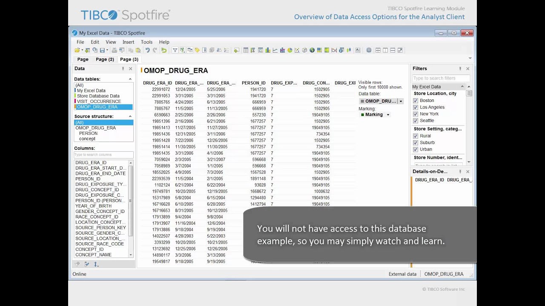545x306 pixels.
Task: Open the Insert menu
Action: point(128,42)
